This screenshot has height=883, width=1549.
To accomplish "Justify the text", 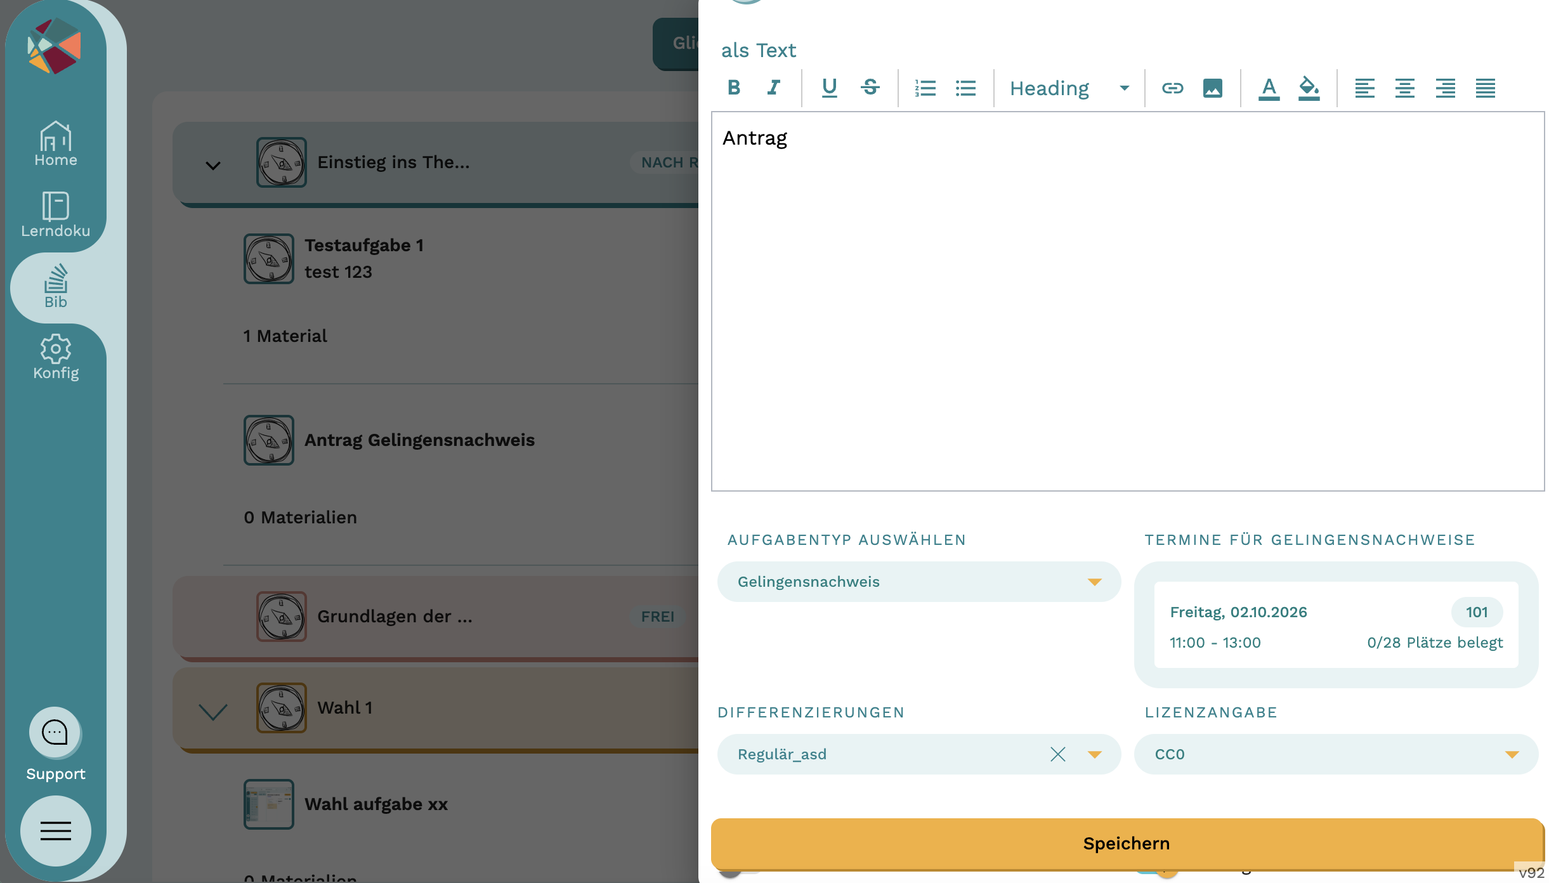I will (x=1486, y=88).
